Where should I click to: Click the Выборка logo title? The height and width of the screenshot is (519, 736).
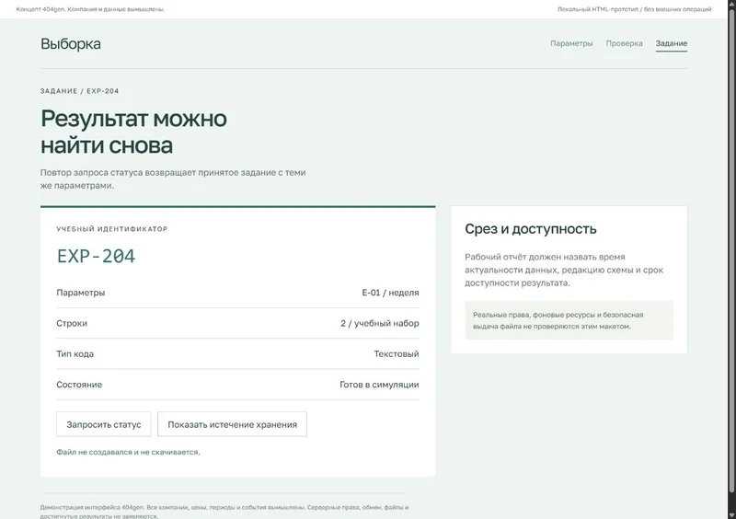(71, 43)
